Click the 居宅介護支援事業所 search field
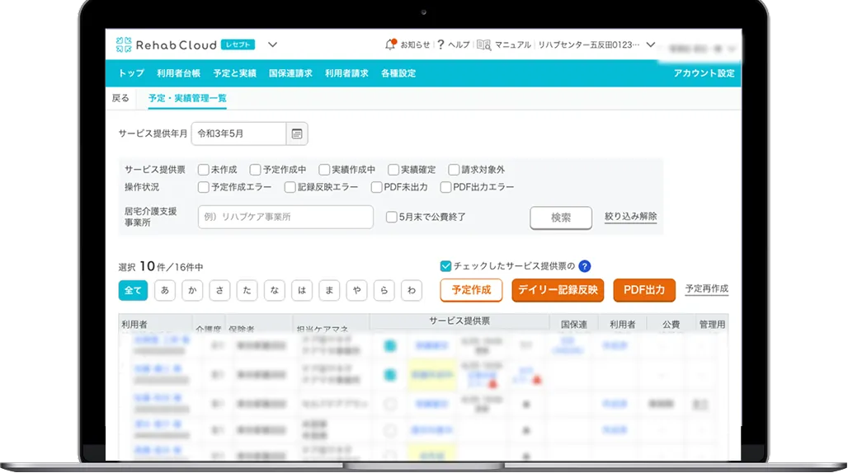The width and height of the screenshot is (848, 473). [x=285, y=217]
